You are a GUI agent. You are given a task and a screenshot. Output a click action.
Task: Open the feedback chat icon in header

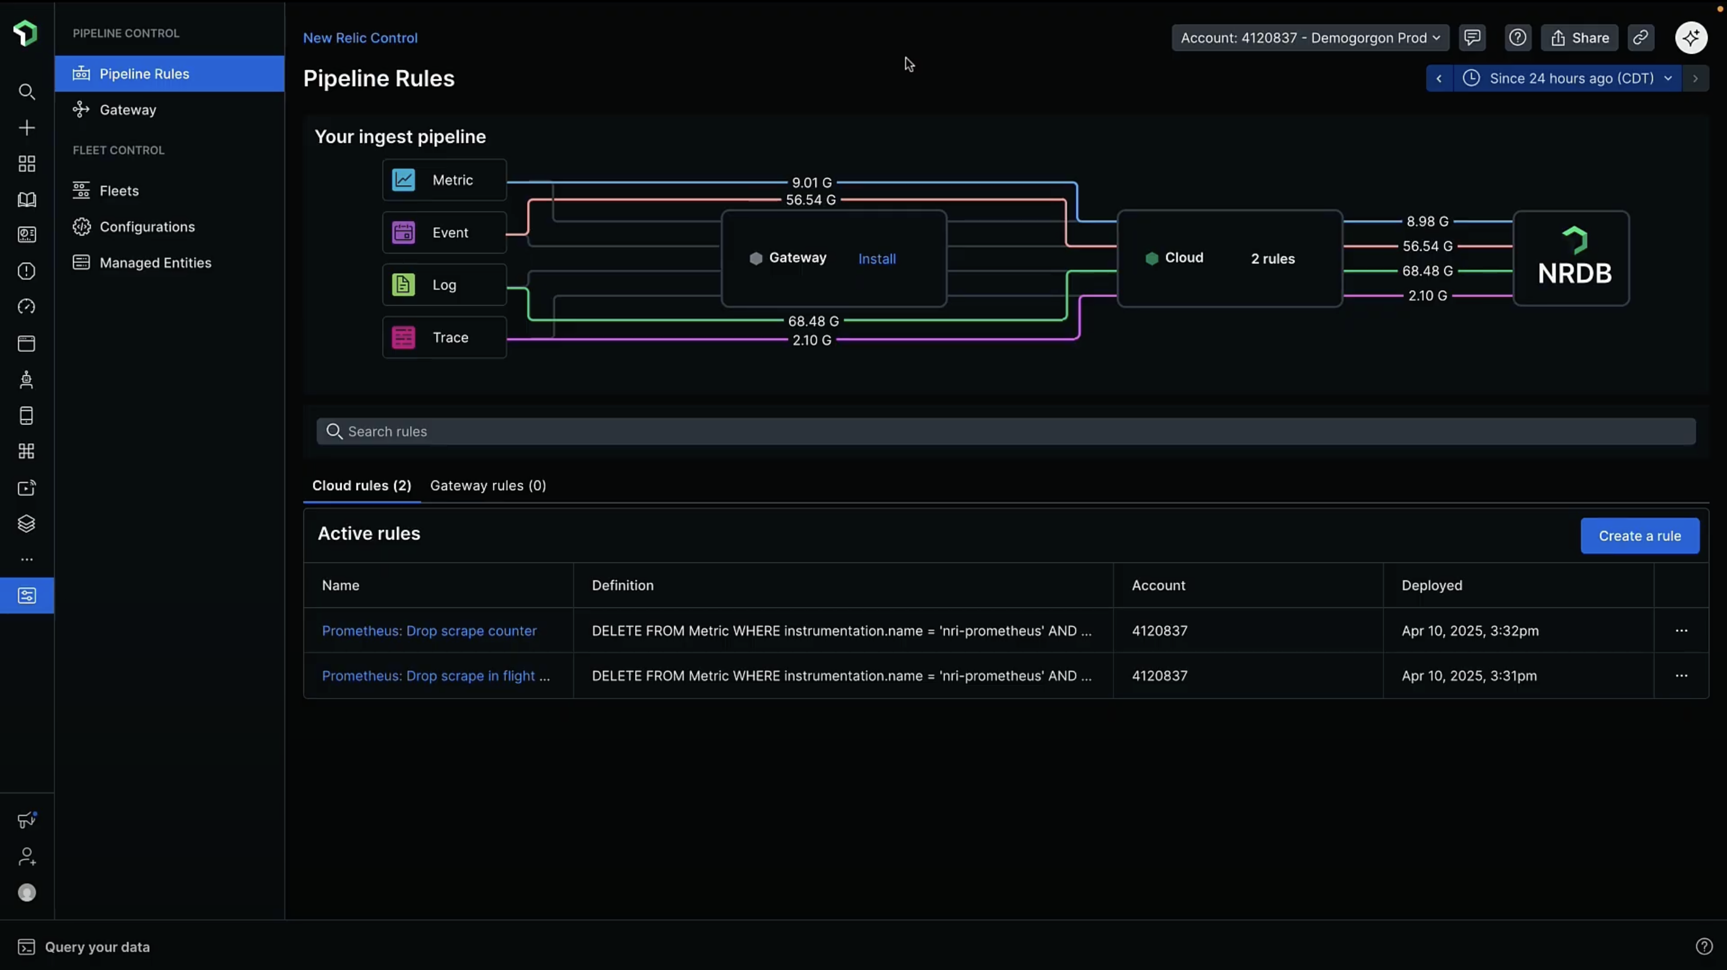click(x=1472, y=38)
